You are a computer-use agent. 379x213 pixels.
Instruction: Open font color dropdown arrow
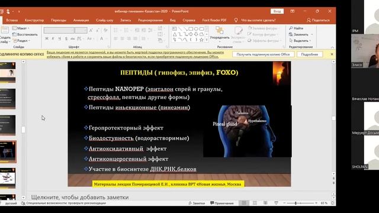(x=106, y=38)
